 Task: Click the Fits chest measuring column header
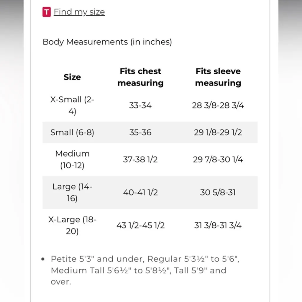coord(140,77)
